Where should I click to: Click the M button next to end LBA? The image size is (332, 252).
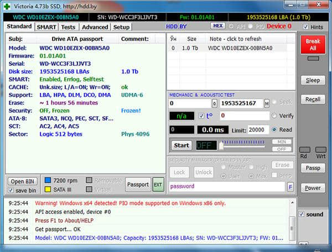[267, 104]
